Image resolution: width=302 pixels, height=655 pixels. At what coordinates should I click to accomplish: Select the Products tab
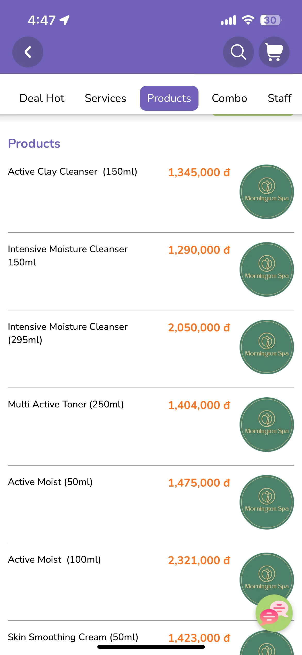pyautogui.click(x=169, y=98)
